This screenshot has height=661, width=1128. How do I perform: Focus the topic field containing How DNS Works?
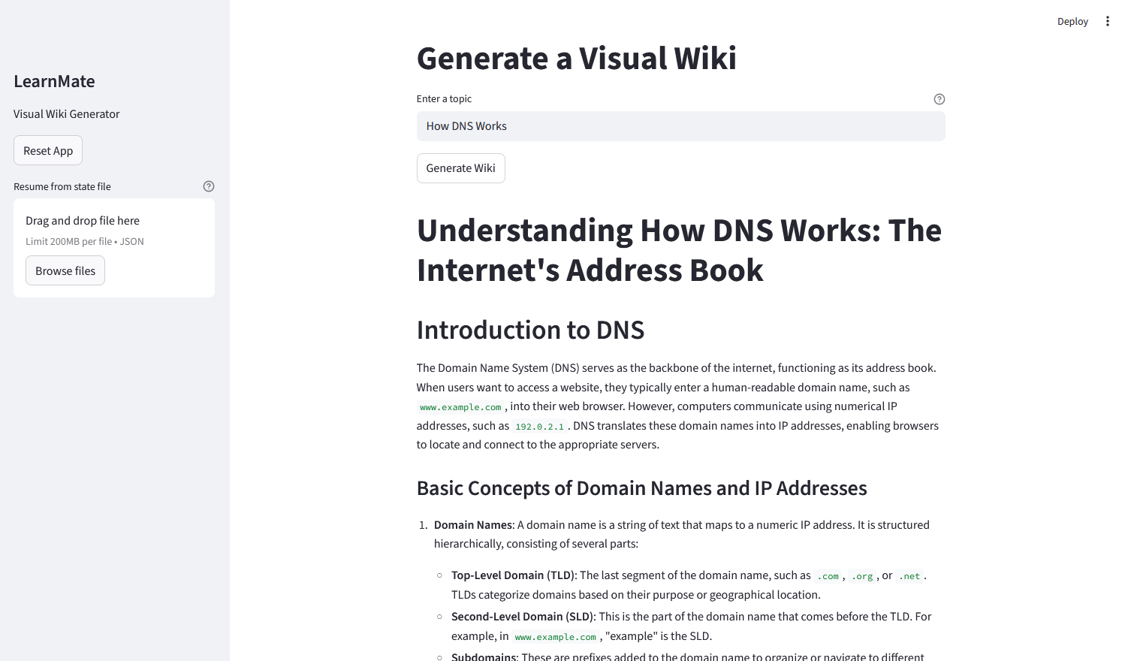pos(680,126)
